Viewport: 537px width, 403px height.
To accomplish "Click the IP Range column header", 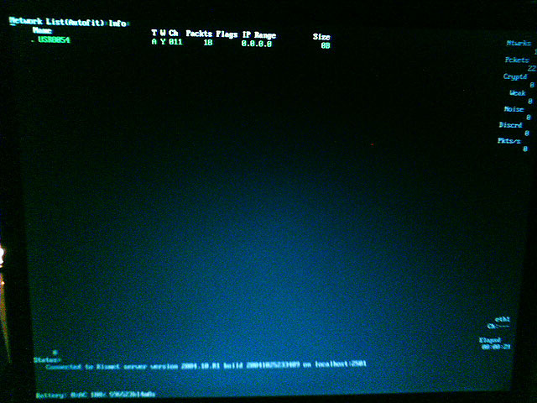I will pyautogui.click(x=258, y=35).
